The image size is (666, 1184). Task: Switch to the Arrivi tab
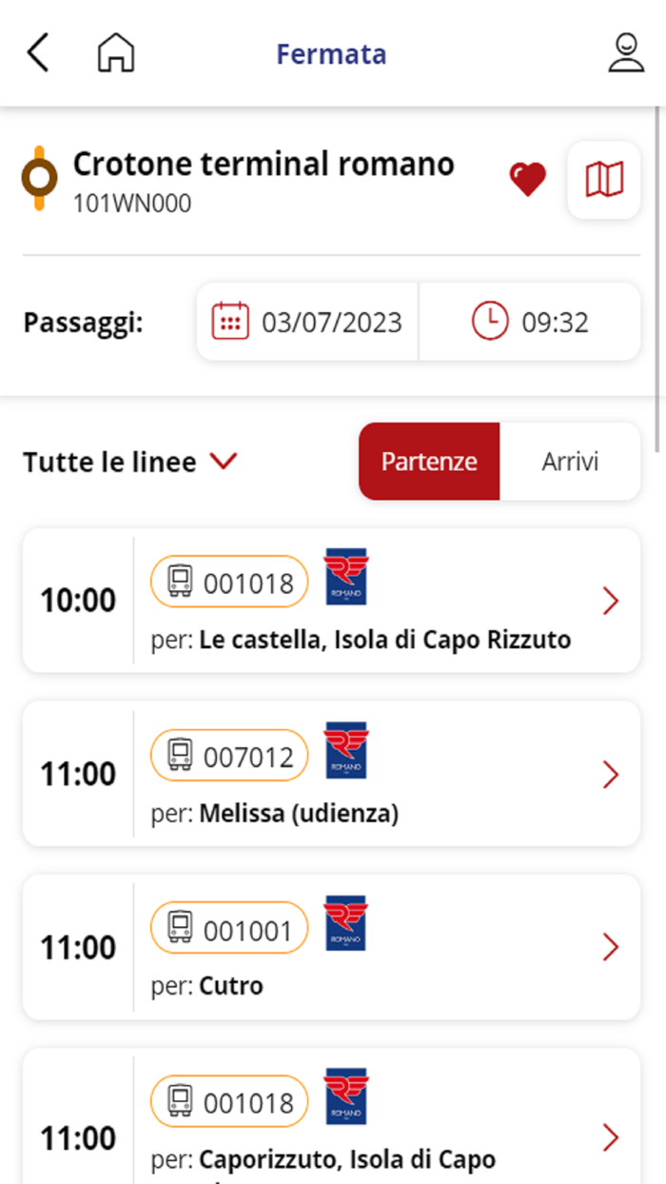point(570,462)
